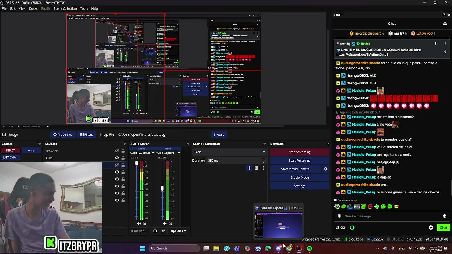
Task: Open the chat user list icon
Action: click(445, 24)
